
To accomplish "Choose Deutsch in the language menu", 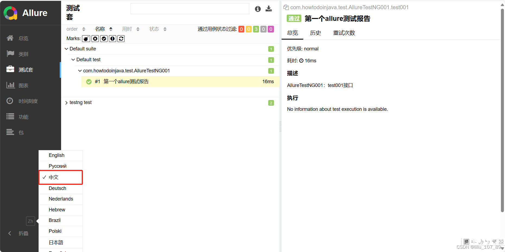I will (61, 188).
